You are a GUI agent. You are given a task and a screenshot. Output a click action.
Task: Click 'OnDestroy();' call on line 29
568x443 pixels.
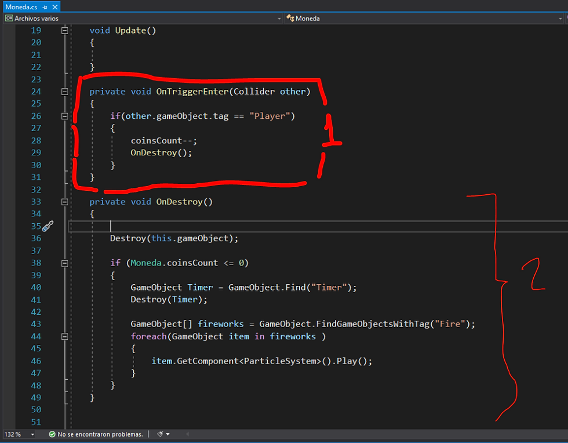(161, 152)
